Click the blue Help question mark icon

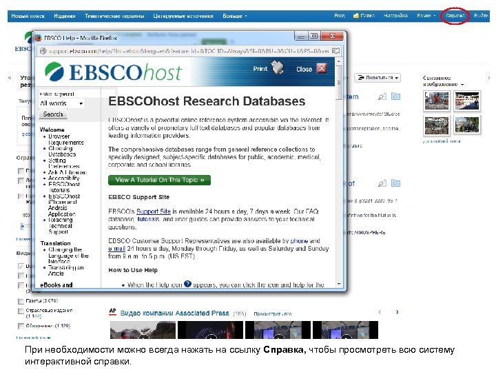pos(187,284)
